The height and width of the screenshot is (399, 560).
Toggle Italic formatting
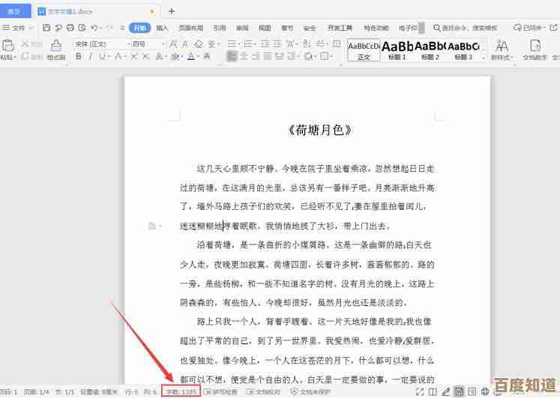[91, 56]
